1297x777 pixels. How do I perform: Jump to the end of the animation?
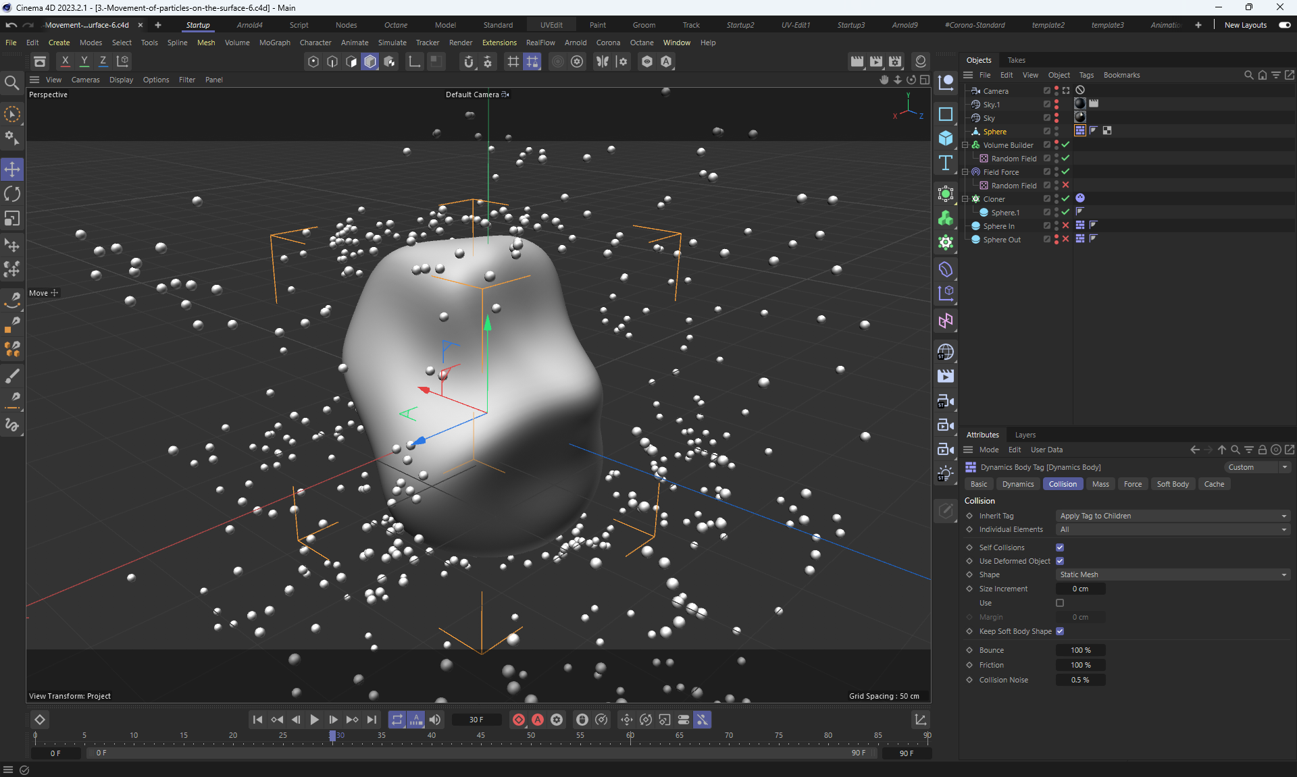[x=372, y=720]
